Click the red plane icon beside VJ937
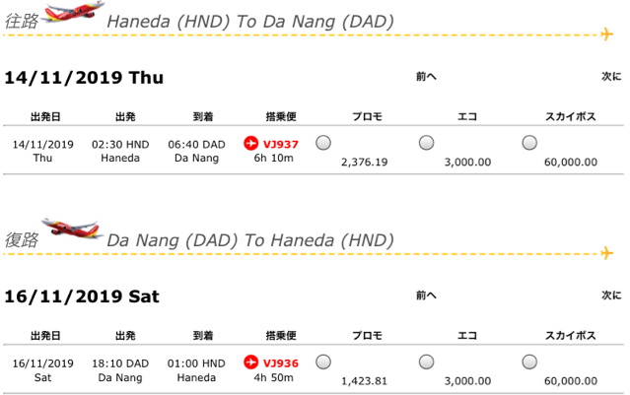This screenshot has height=395, width=630. click(250, 143)
